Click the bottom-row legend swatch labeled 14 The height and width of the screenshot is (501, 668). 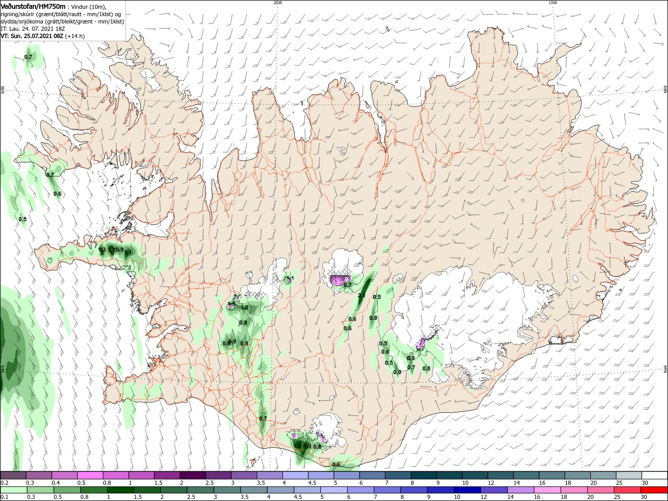[520, 490]
